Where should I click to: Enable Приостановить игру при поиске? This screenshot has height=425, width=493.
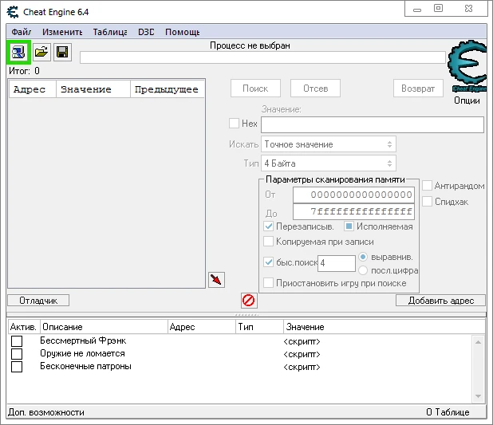[268, 282]
